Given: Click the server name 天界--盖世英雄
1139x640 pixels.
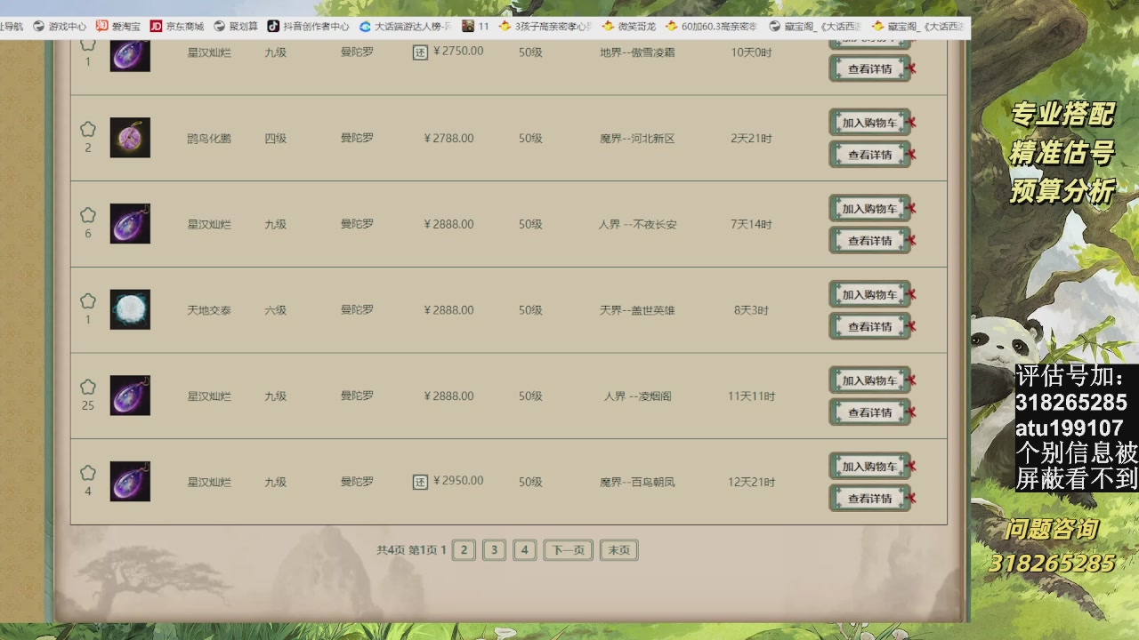Looking at the screenshot, I should [x=637, y=310].
